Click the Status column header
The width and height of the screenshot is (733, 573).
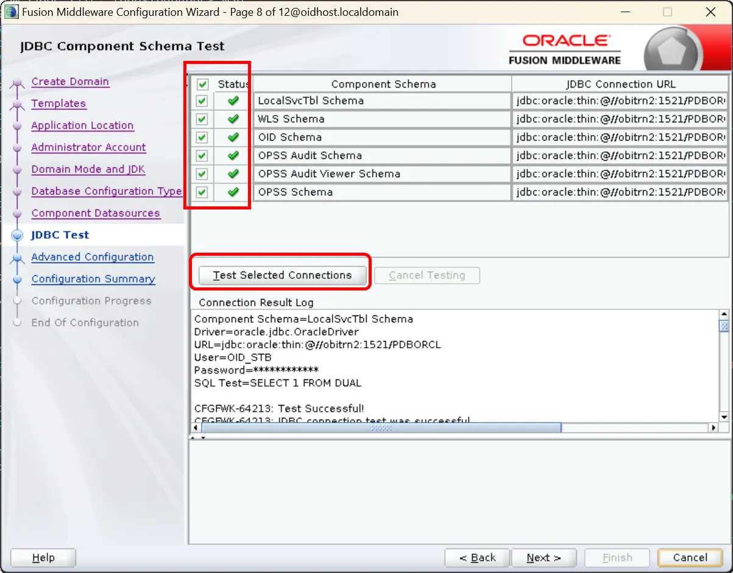(x=233, y=85)
